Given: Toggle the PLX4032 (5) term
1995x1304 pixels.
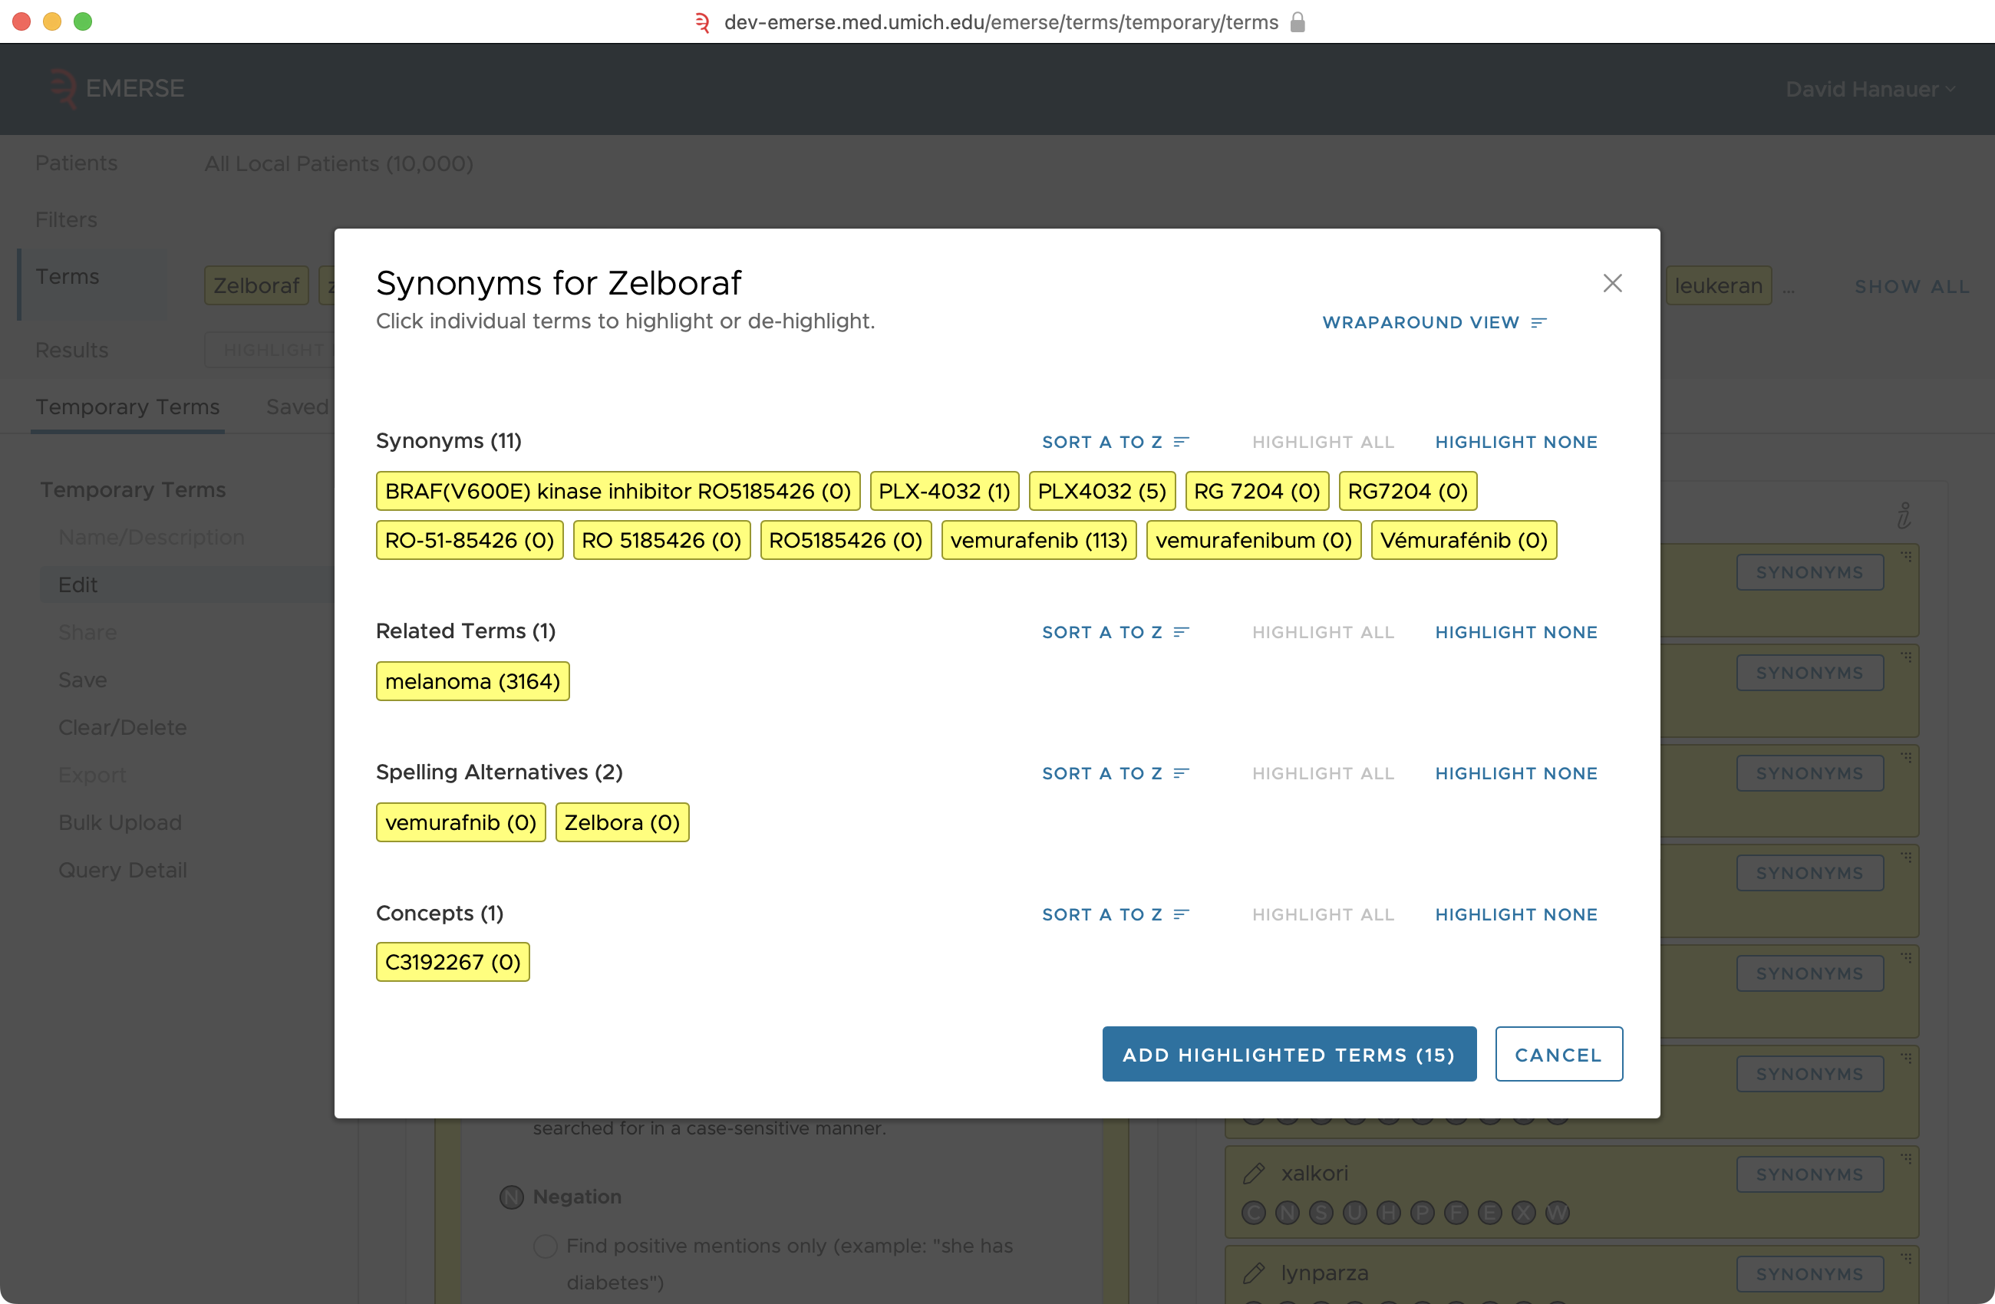Looking at the screenshot, I should (x=1101, y=491).
